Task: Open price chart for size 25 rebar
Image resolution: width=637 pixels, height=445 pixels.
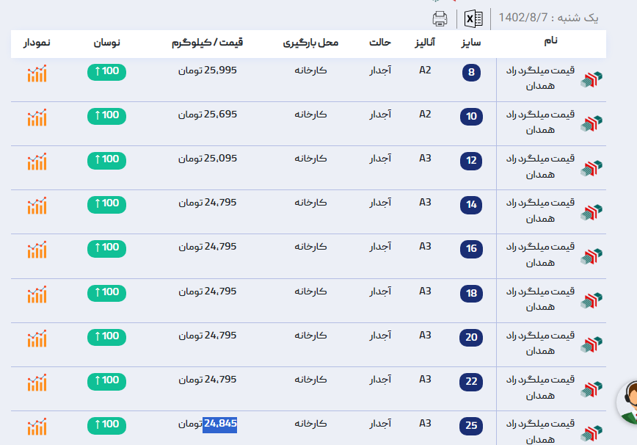Action: click(37, 427)
